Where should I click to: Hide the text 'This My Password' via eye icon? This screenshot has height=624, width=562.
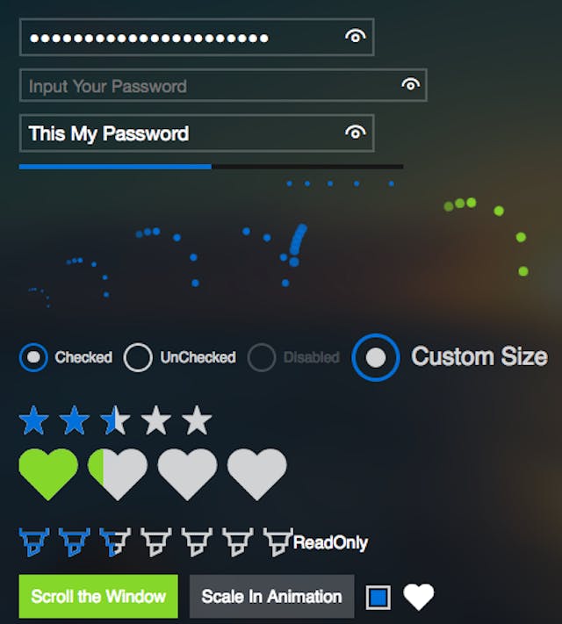tap(356, 133)
